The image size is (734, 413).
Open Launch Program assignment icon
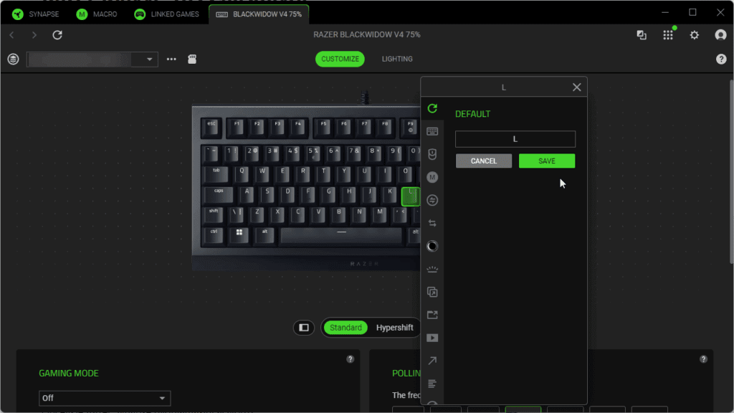coord(432,315)
